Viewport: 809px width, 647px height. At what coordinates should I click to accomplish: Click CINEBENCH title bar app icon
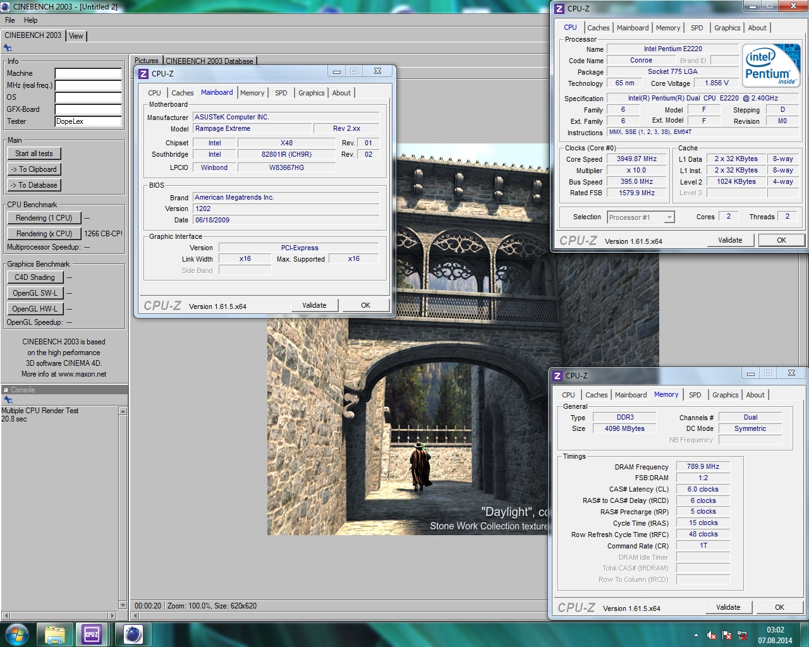pos(6,6)
